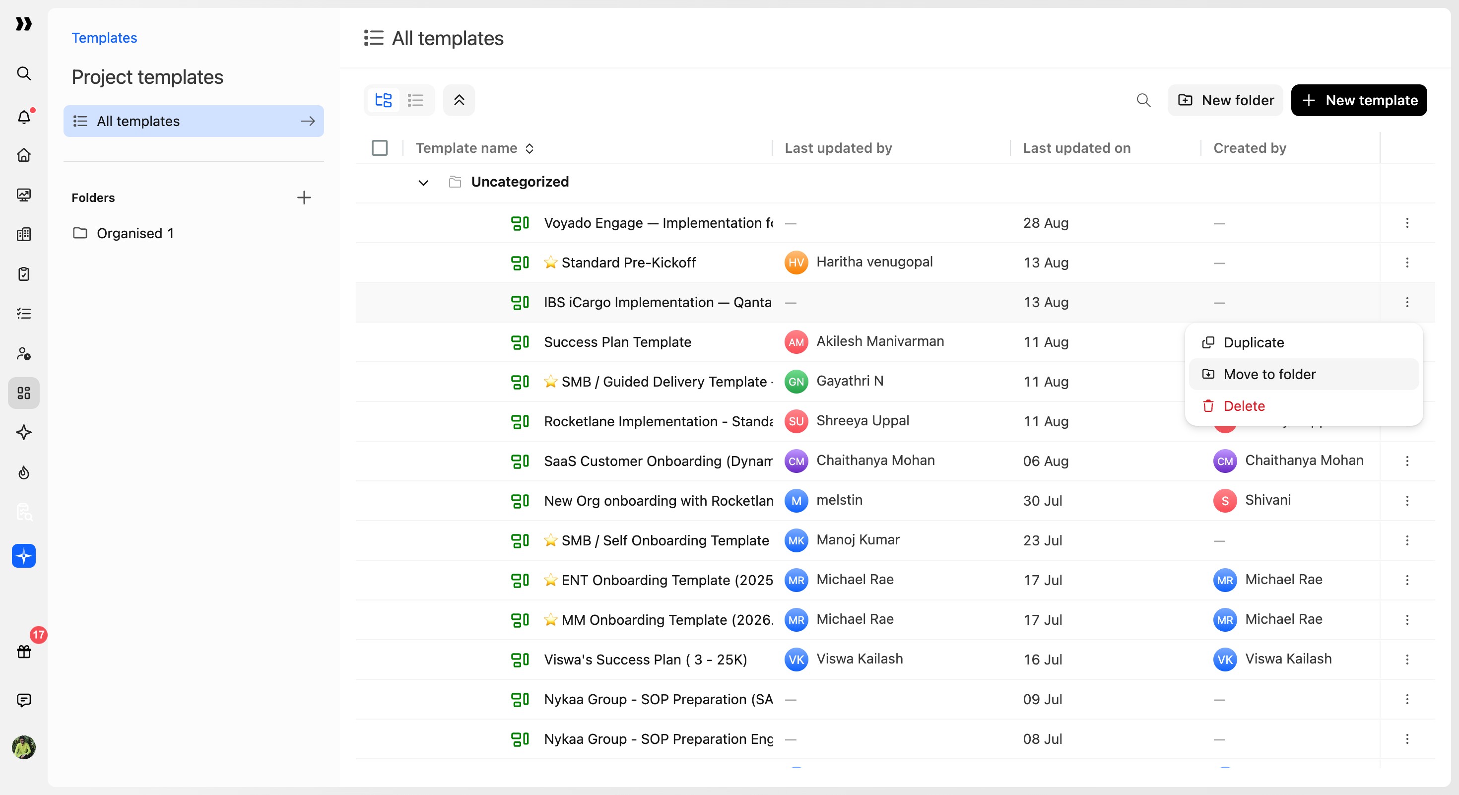Open the building-and-table icon in the sidebar
Screen dimensions: 1459x795
(23, 234)
